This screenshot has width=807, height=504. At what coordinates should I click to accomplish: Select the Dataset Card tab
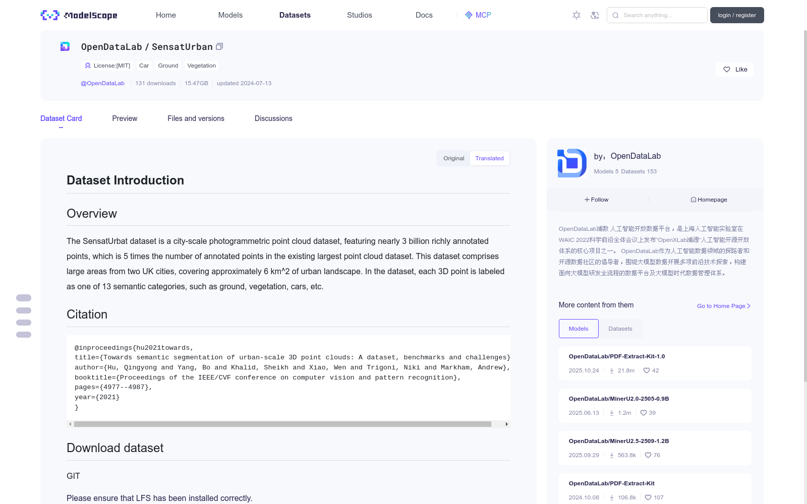(61, 118)
